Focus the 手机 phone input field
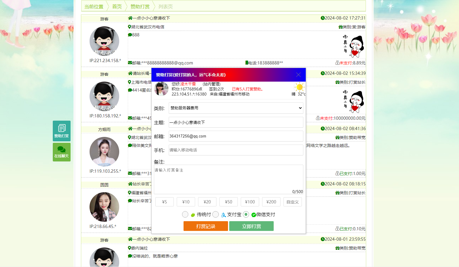This screenshot has height=267, width=459. click(x=236, y=150)
